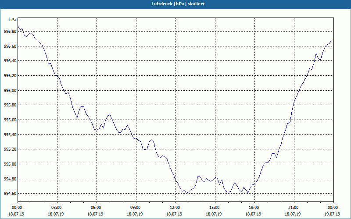The width and height of the screenshot is (351, 219).
Task: Pick the 996,00 y-axis label
Action: tap(10, 90)
